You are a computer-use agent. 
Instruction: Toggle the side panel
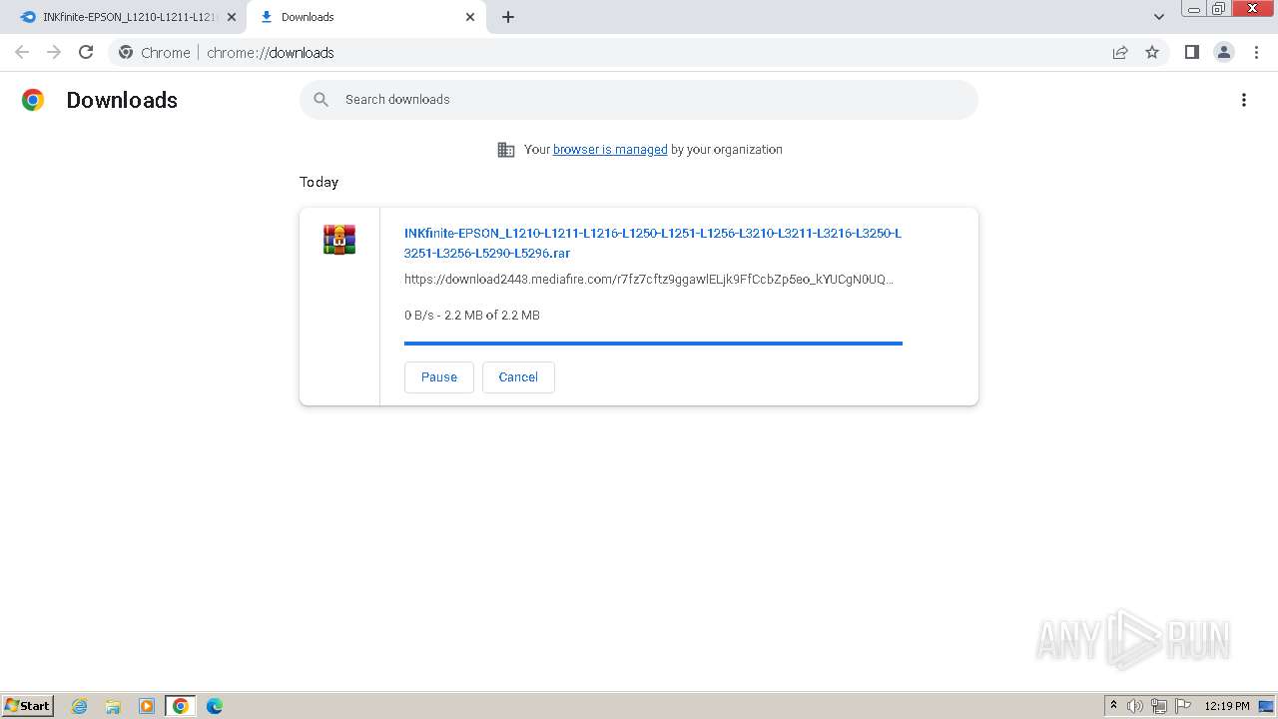pyautogui.click(x=1191, y=53)
